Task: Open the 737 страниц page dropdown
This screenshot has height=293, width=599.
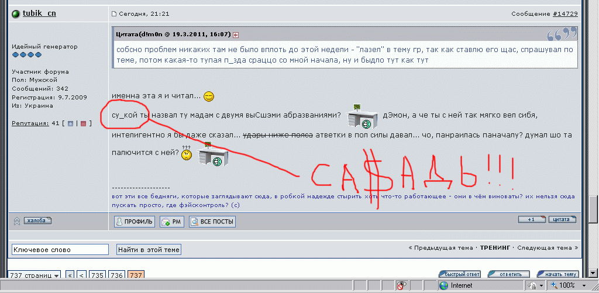Action: pos(35,275)
